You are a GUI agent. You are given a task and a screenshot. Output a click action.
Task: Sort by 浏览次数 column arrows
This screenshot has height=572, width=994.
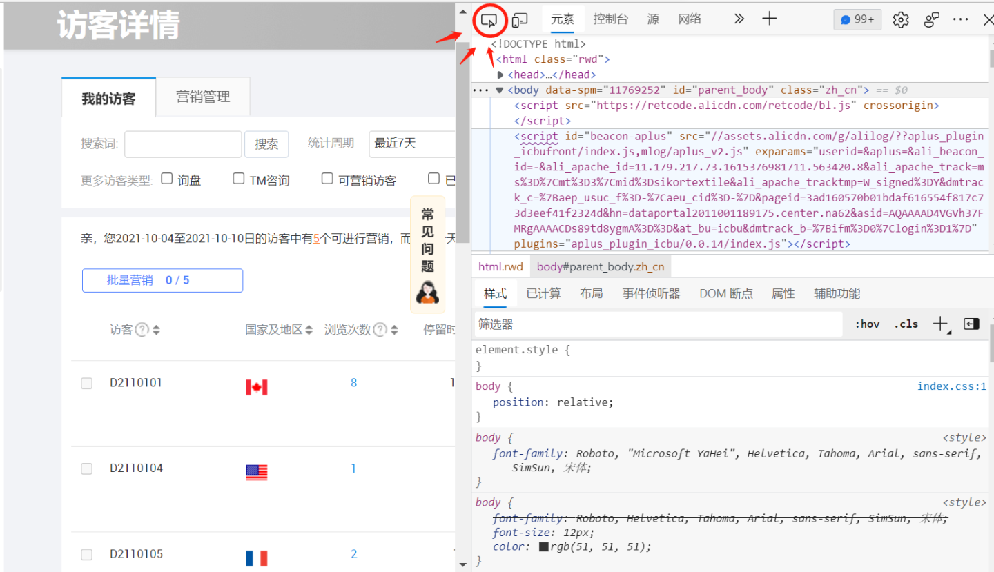[394, 330]
